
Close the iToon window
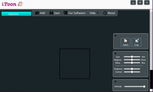point(147,3)
